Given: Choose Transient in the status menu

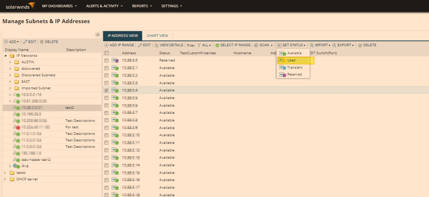Looking at the screenshot, I should pyautogui.click(x=293, y=68).
